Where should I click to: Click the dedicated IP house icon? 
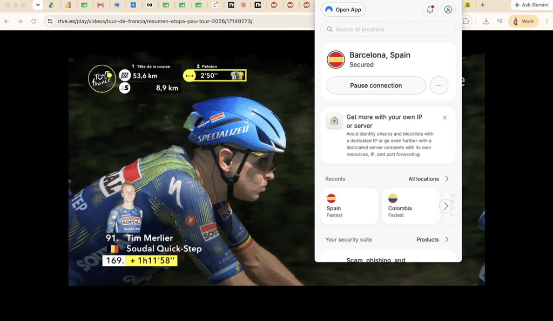point(334,121)
